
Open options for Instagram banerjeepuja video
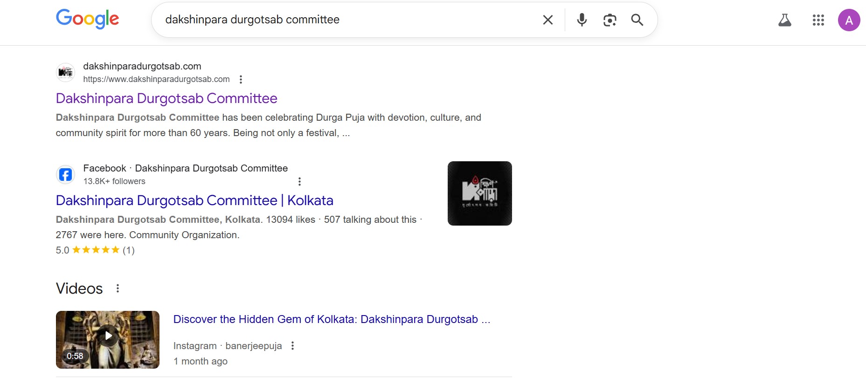pyautogui.click(x=292, y=345)
